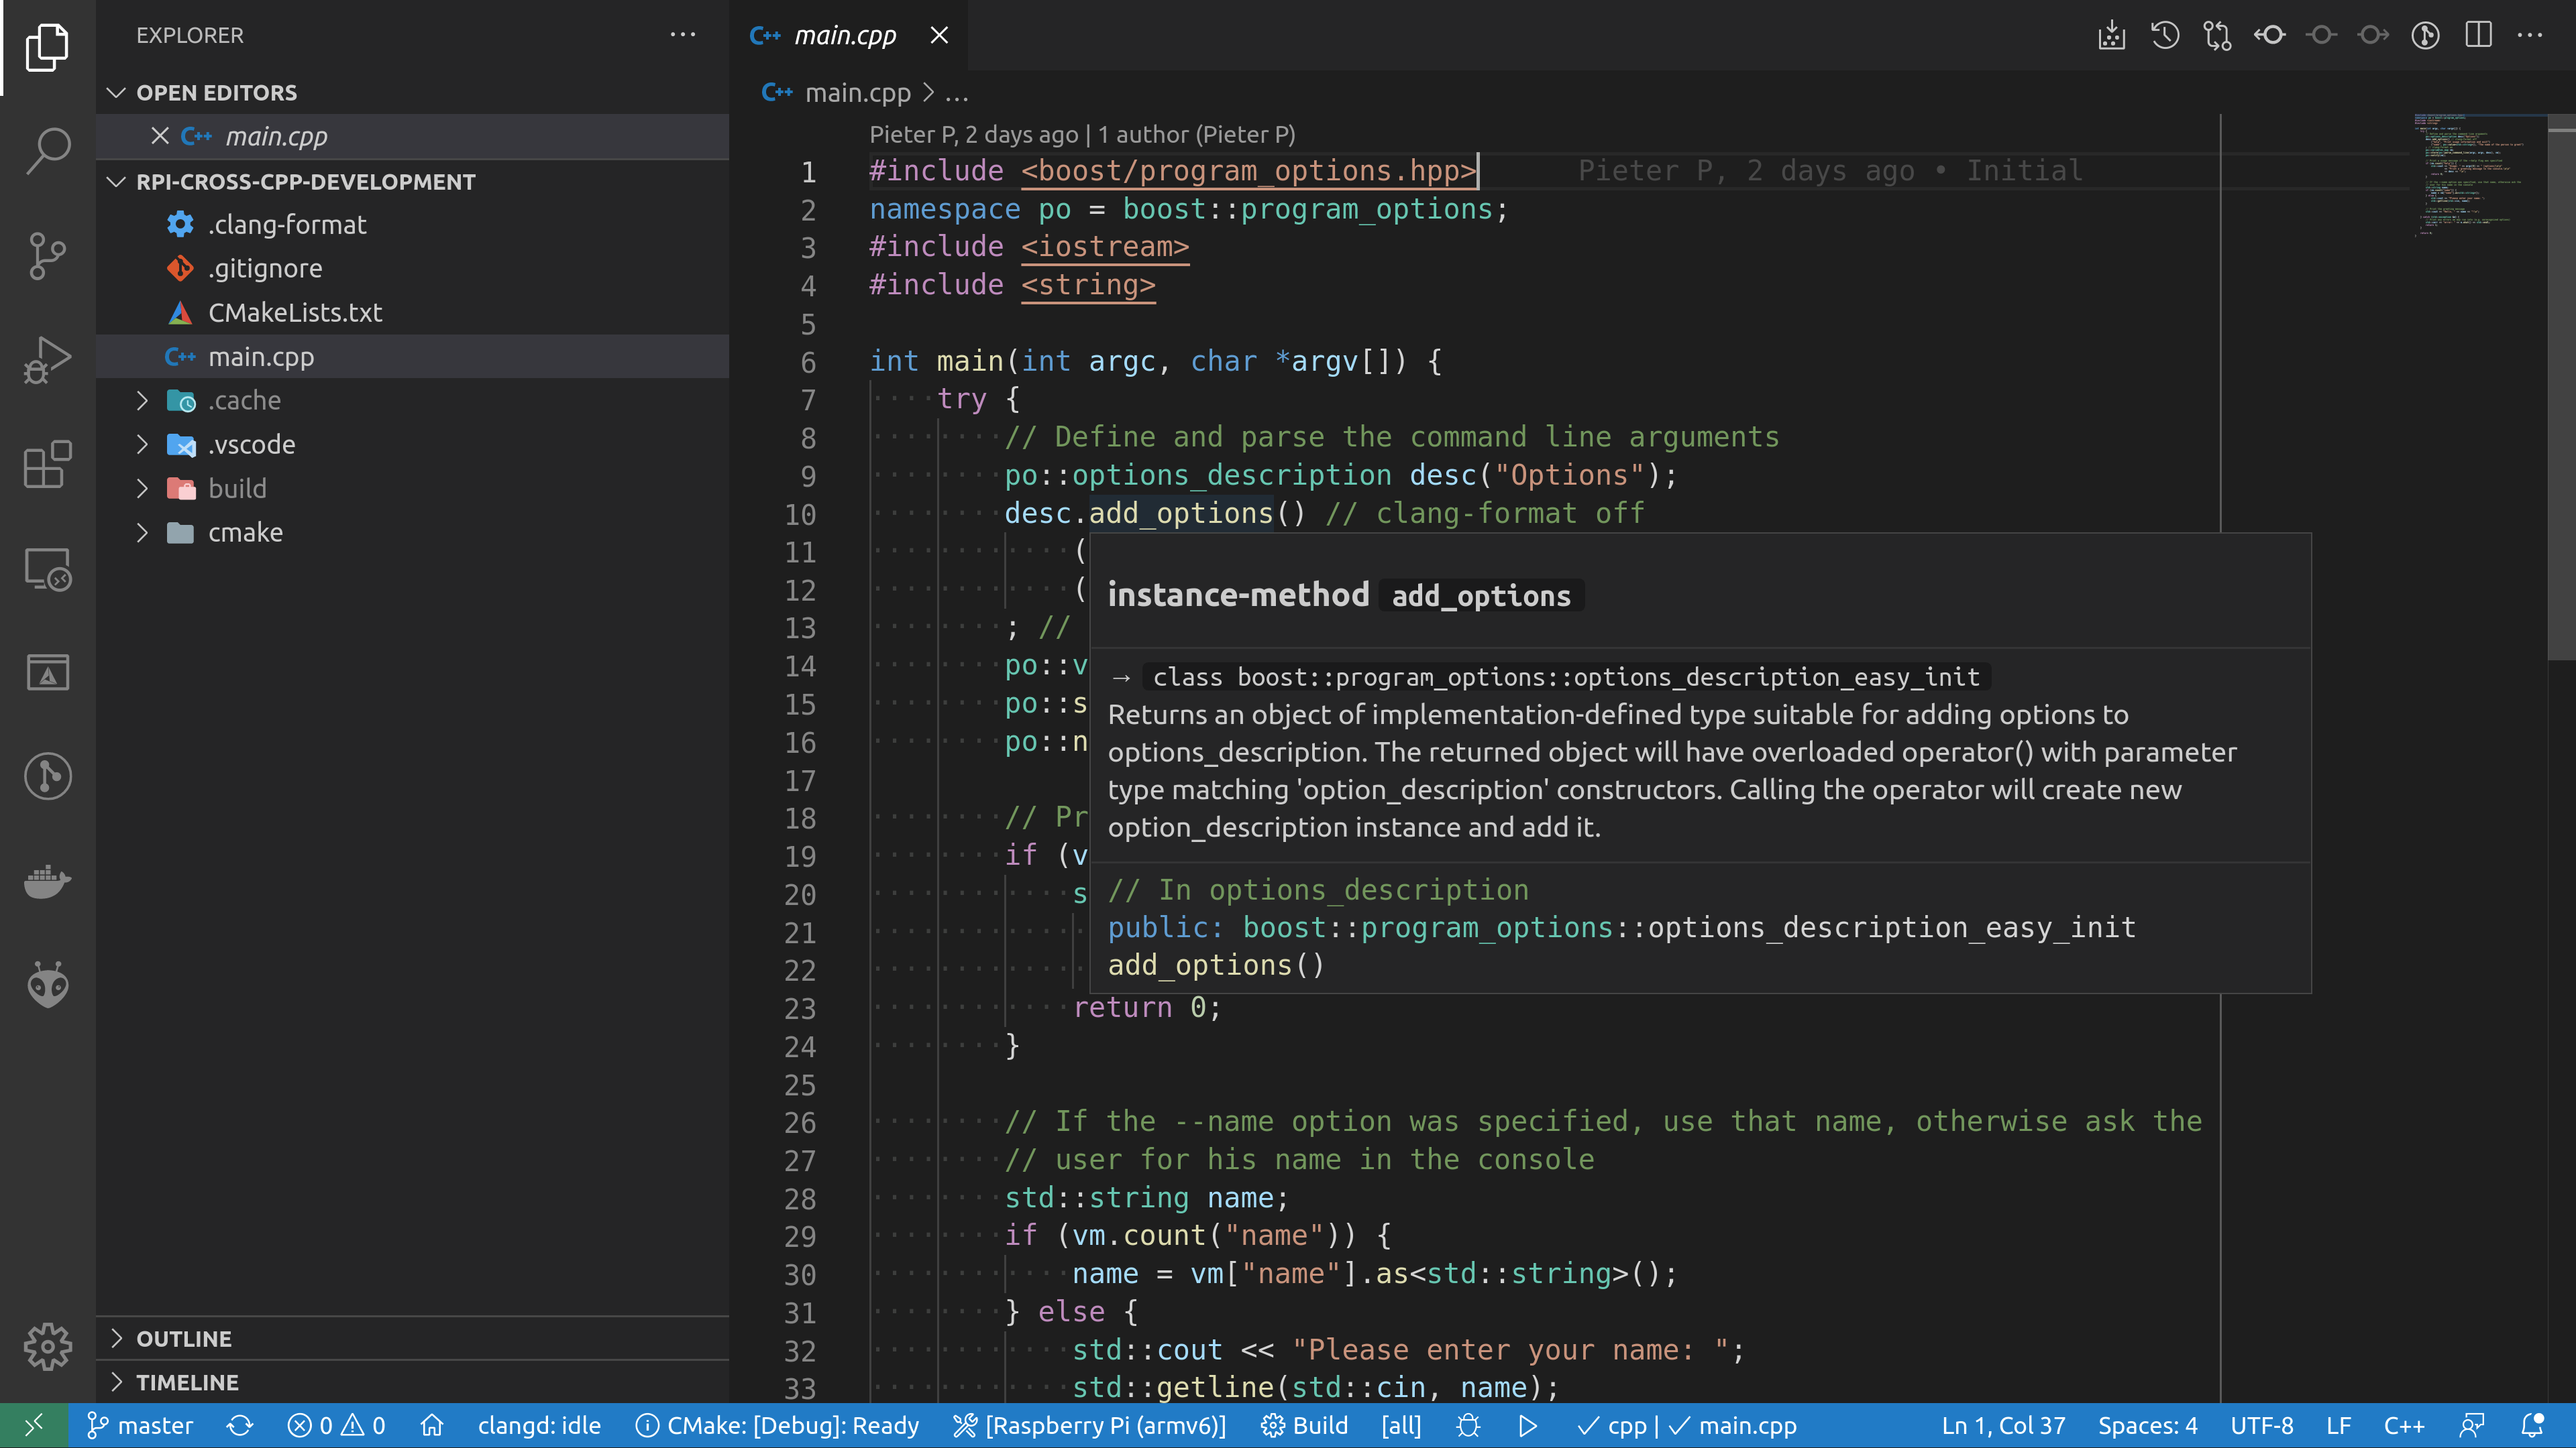Click the feedback icon in status bar
The width and height of the screenshot is (2576, 1448).
[x=2471, y=1426]
